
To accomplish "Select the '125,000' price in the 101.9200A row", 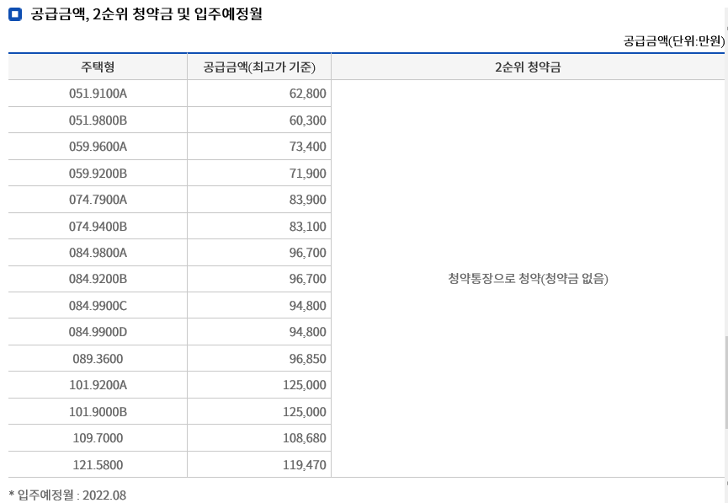I will point(259,385).
